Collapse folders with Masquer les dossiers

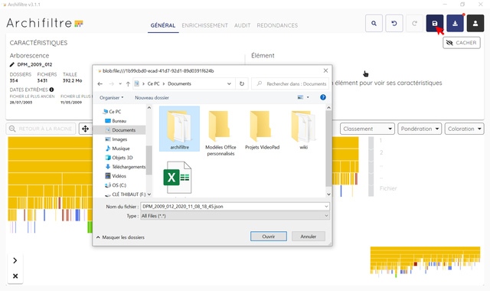(120, 237)
